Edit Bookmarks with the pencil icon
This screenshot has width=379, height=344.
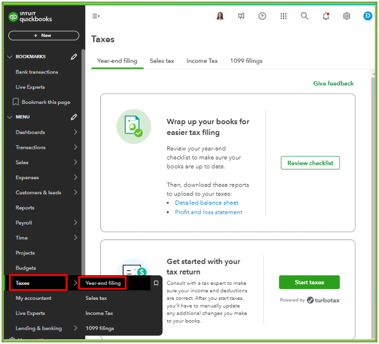(74, 57)
